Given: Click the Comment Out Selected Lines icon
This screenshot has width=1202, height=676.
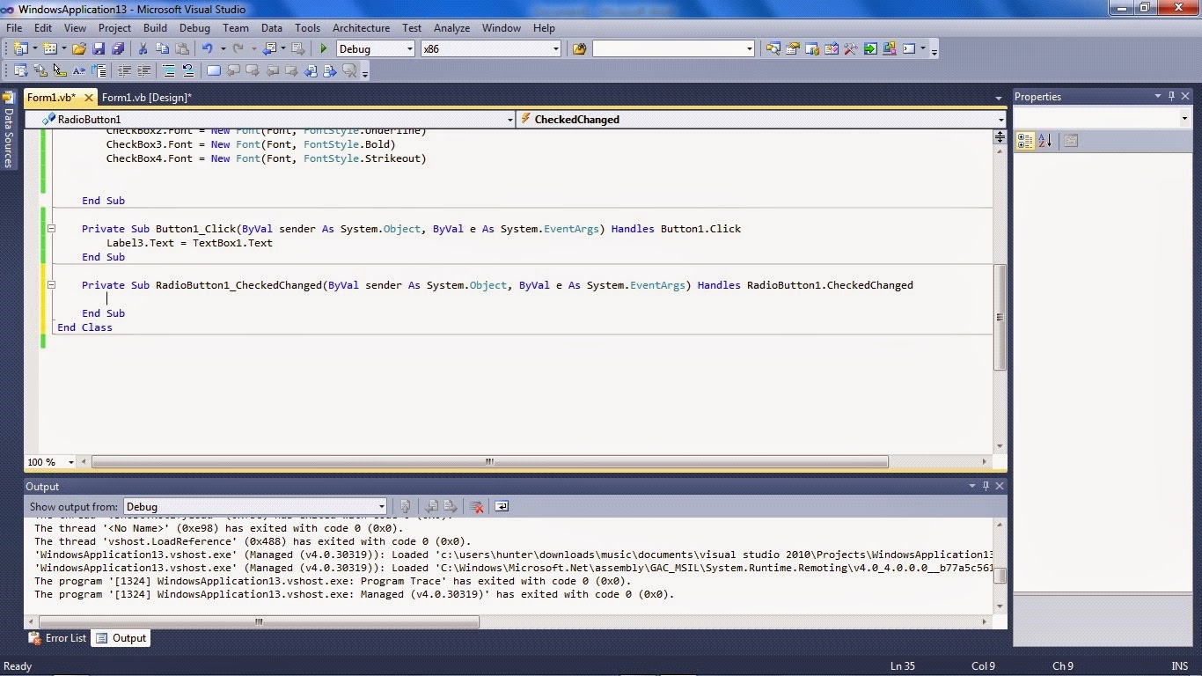Looking at the screenshot, I should [167, 70].
